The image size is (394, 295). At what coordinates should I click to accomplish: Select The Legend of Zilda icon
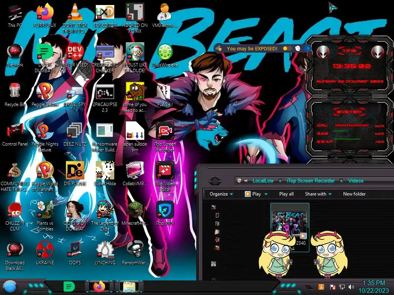click(x=105, y=216)
